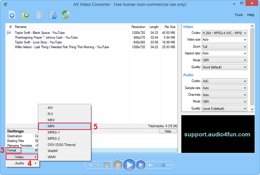Screen dimensions: 260x175
Task: Sort by the Length column header
Action: 154,27
